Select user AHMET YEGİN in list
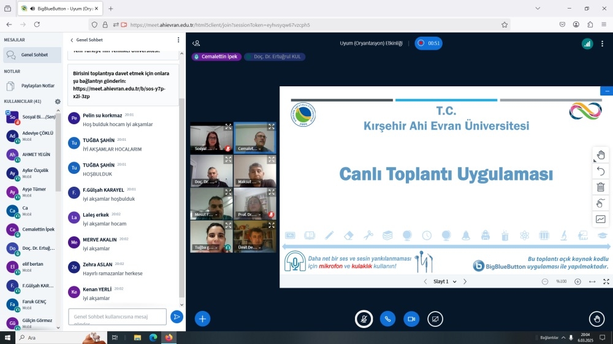This screenshot has width=613, height=344. pyautogui.click(x=31, y=155)
